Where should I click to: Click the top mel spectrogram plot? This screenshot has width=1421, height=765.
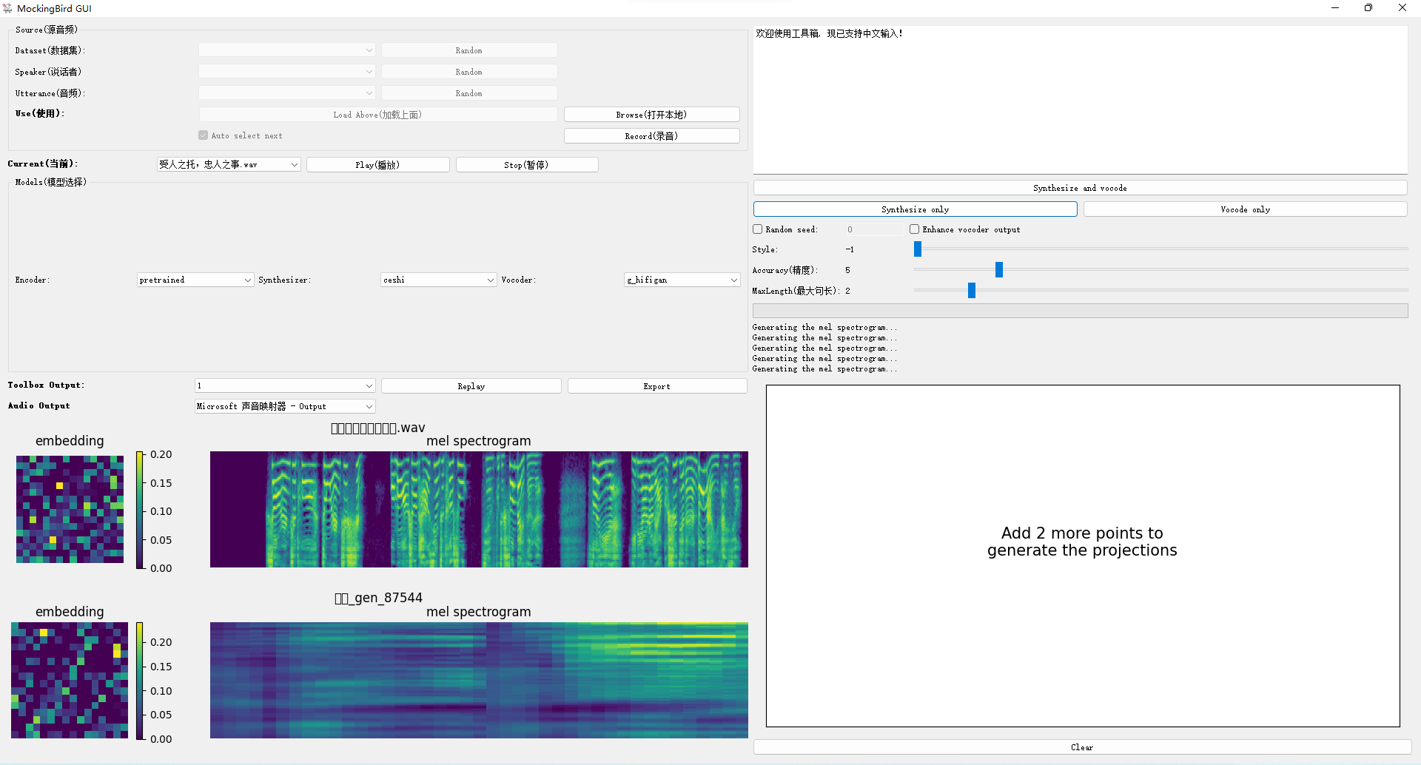coord(479,510)
